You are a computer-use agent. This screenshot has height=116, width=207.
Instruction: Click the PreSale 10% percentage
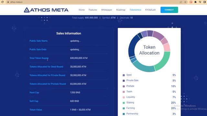pos(173,86)
